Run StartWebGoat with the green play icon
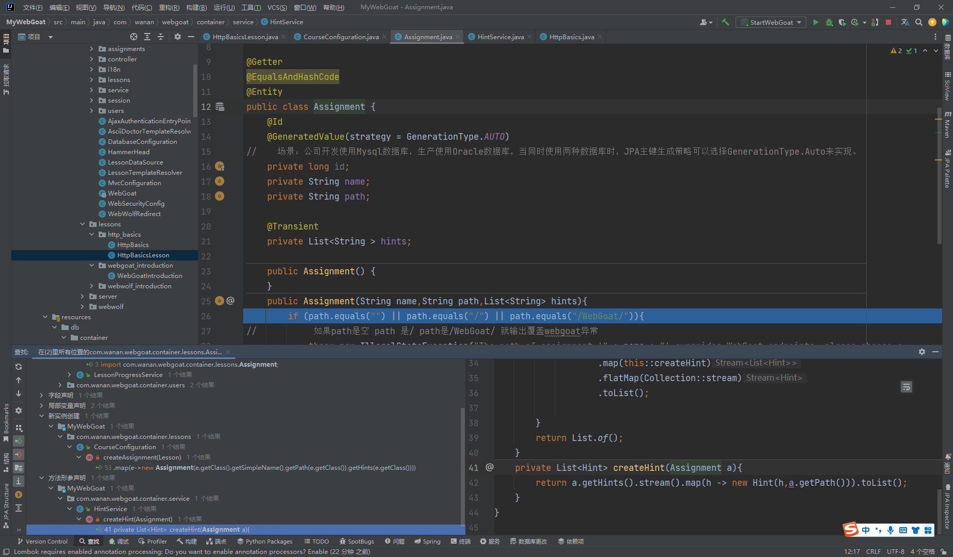The width and height of the screenshot is (953, 557). (x=816, y=22)
